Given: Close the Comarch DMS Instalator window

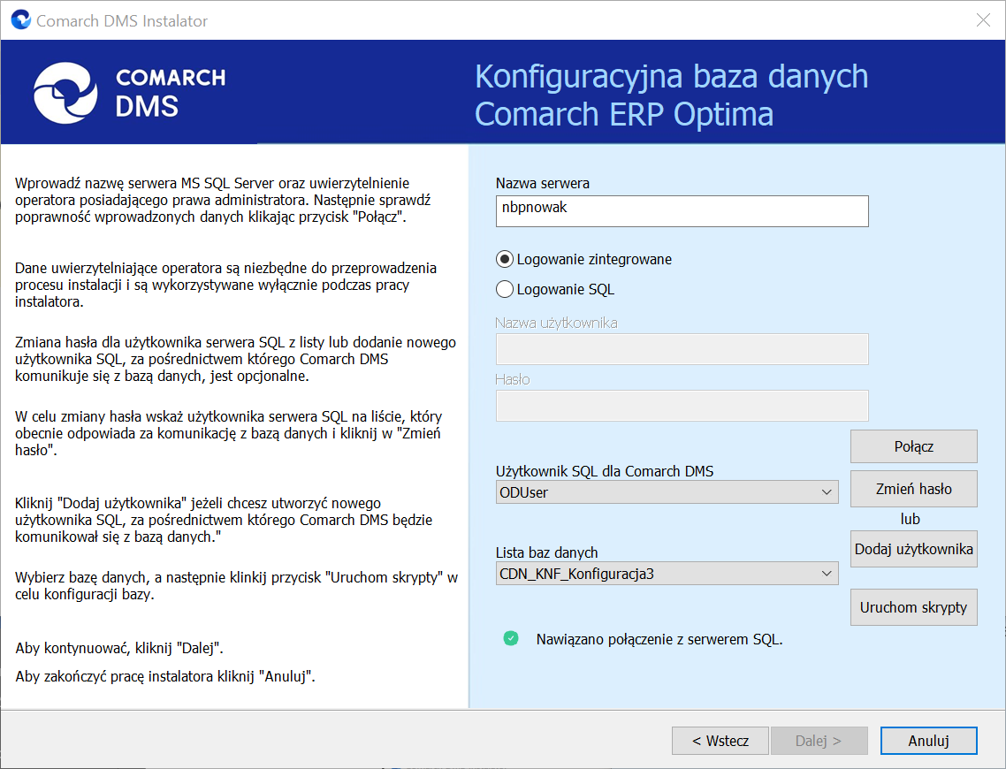Looking at the screenshot, I should (983, 19).
